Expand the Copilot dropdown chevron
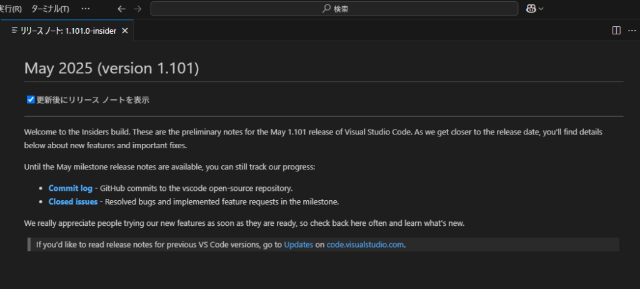This screenshot has height=289, width=640. pyautogui.click(x=541, y=9)
